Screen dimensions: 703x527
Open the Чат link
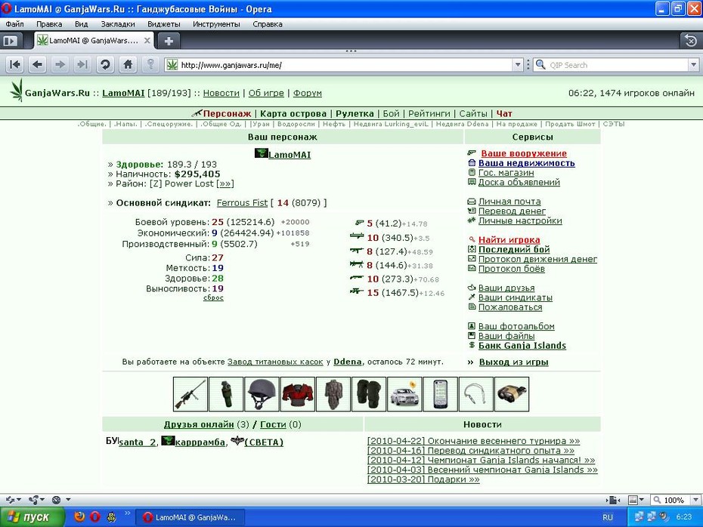point(504,114)
